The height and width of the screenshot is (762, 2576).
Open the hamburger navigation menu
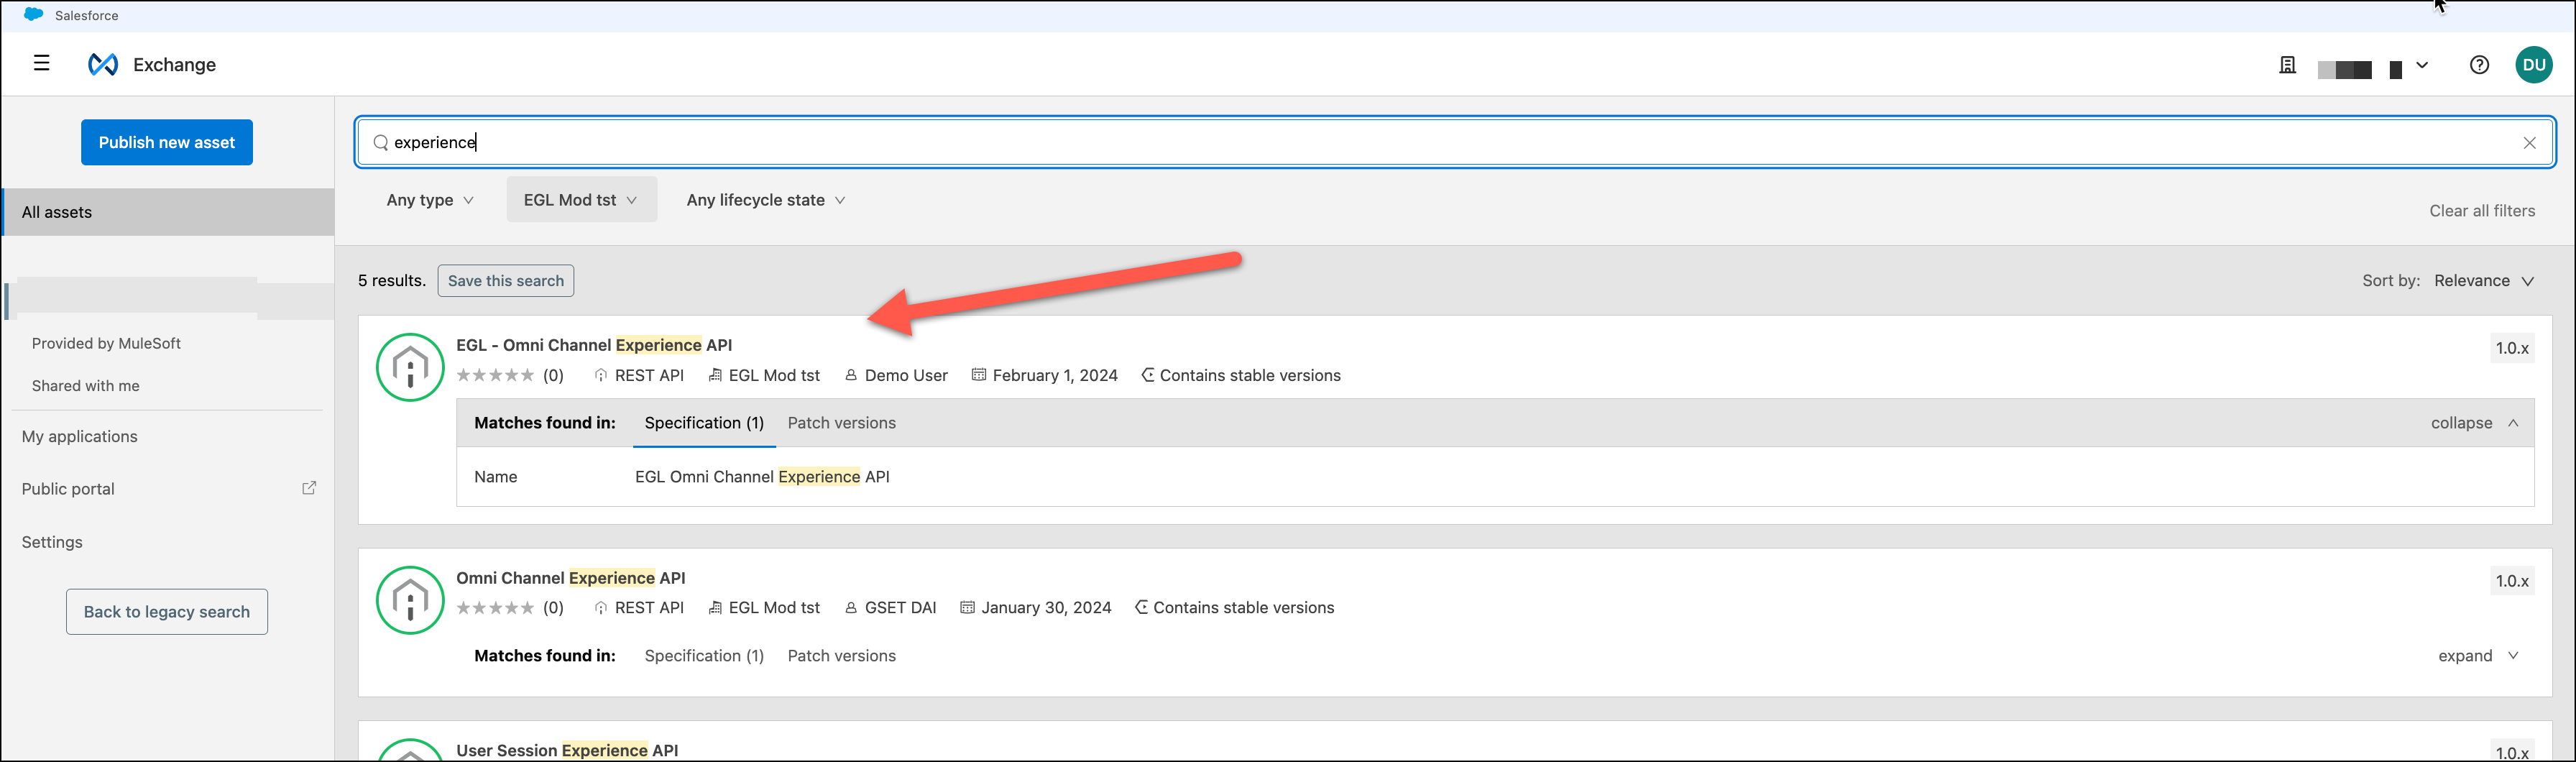click(41, 64)
